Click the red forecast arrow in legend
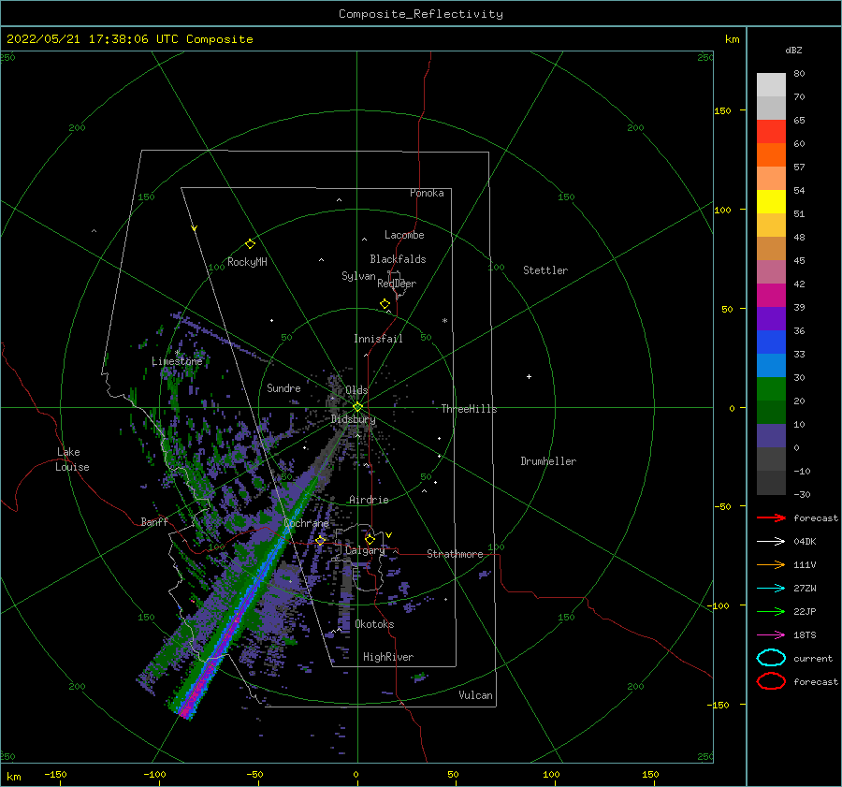This screenshot has width=842, height=787. [x=771, y=517]
